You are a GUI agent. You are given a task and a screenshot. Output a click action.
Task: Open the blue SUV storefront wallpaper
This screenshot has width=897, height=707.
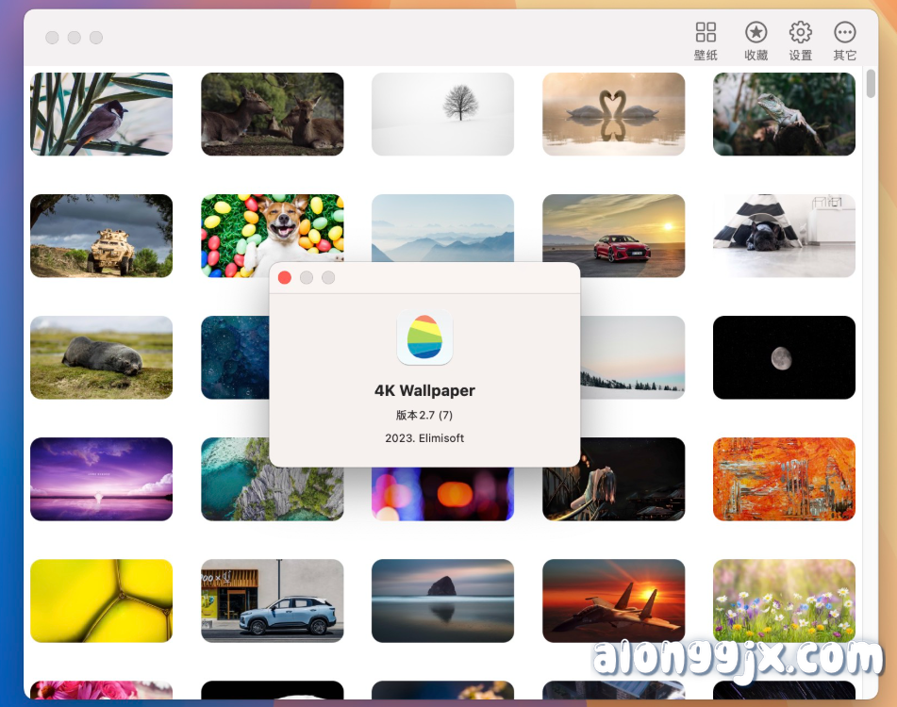[x=272, y=600]
